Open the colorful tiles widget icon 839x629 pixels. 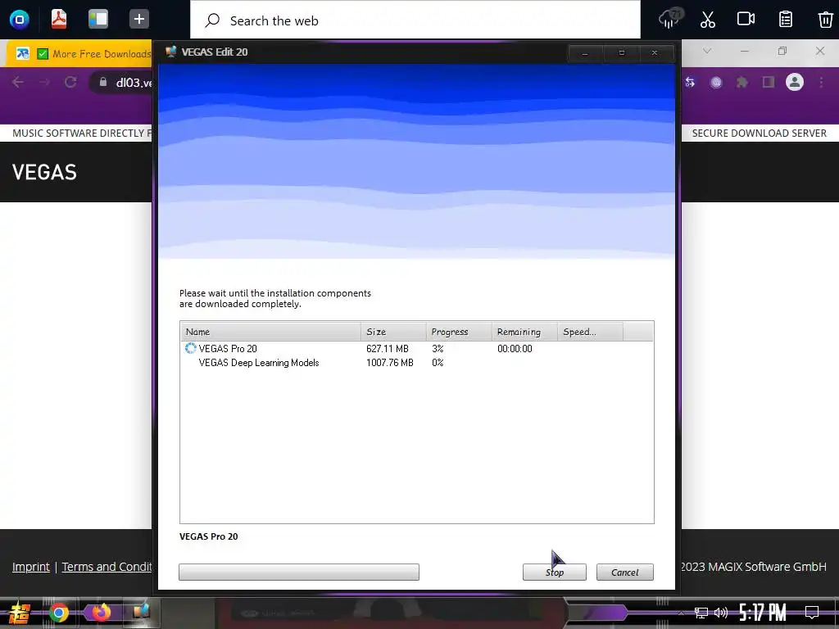98,20
